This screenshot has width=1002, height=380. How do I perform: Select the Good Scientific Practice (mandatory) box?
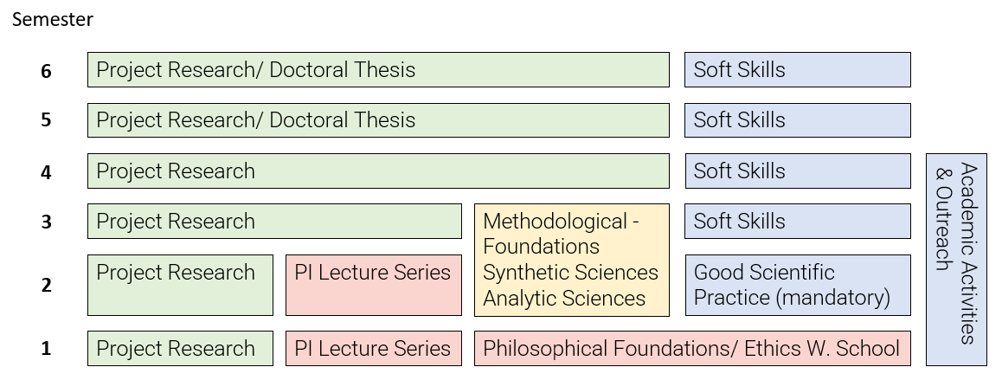click(798, 286)
